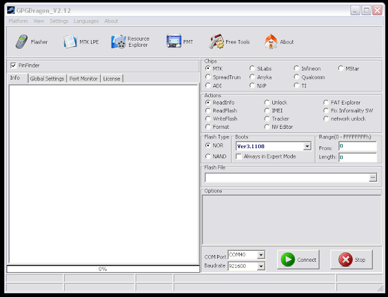Click the 921600 baudrate value
388x297 pixels.
click(237, 266)
